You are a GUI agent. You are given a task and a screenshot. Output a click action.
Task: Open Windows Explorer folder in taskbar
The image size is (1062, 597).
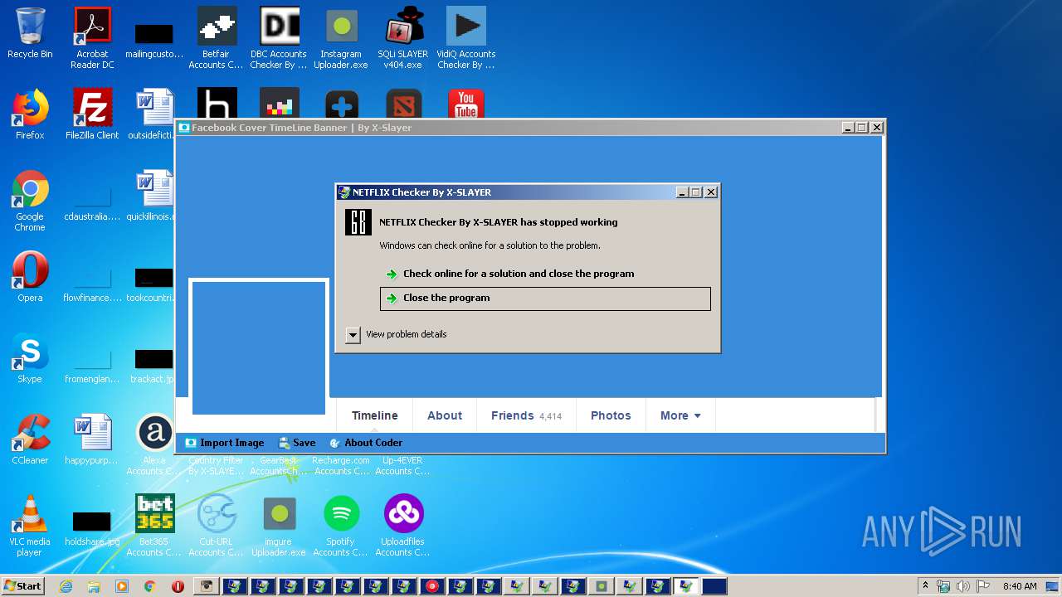pyautogui.click(x=94, y=586)
